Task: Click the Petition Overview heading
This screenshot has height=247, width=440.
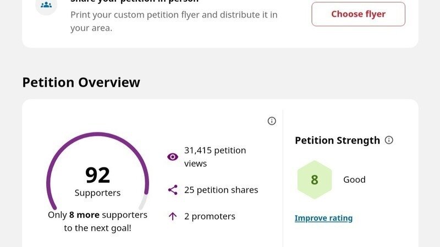Action: click(x=81, y=82)
